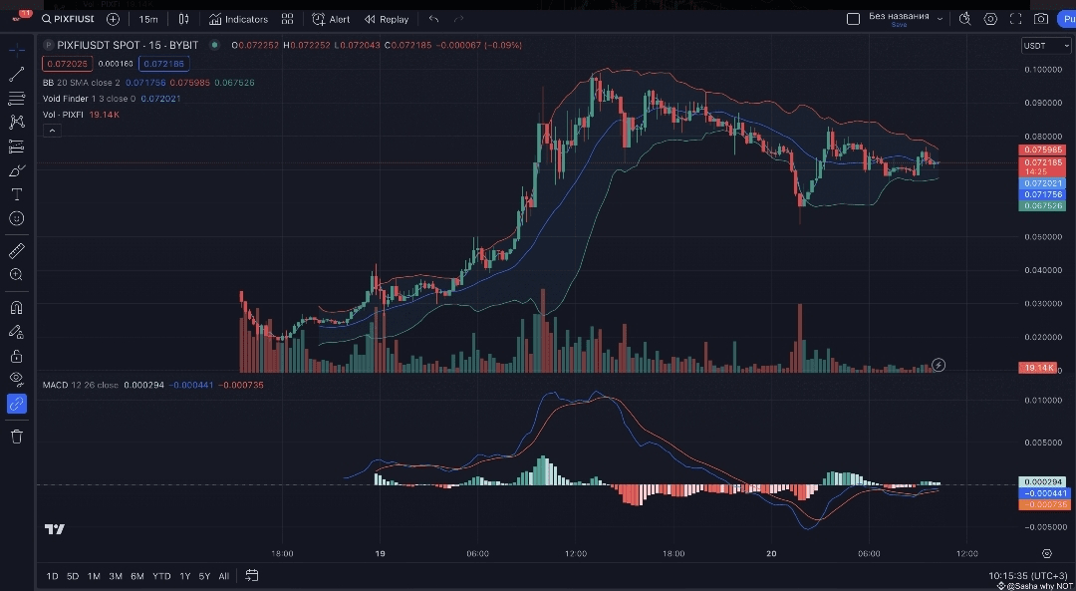This screenshot has width=1076, height=591.
Task: Click the red sell price 0.072025 button
Action: [67, 64]
